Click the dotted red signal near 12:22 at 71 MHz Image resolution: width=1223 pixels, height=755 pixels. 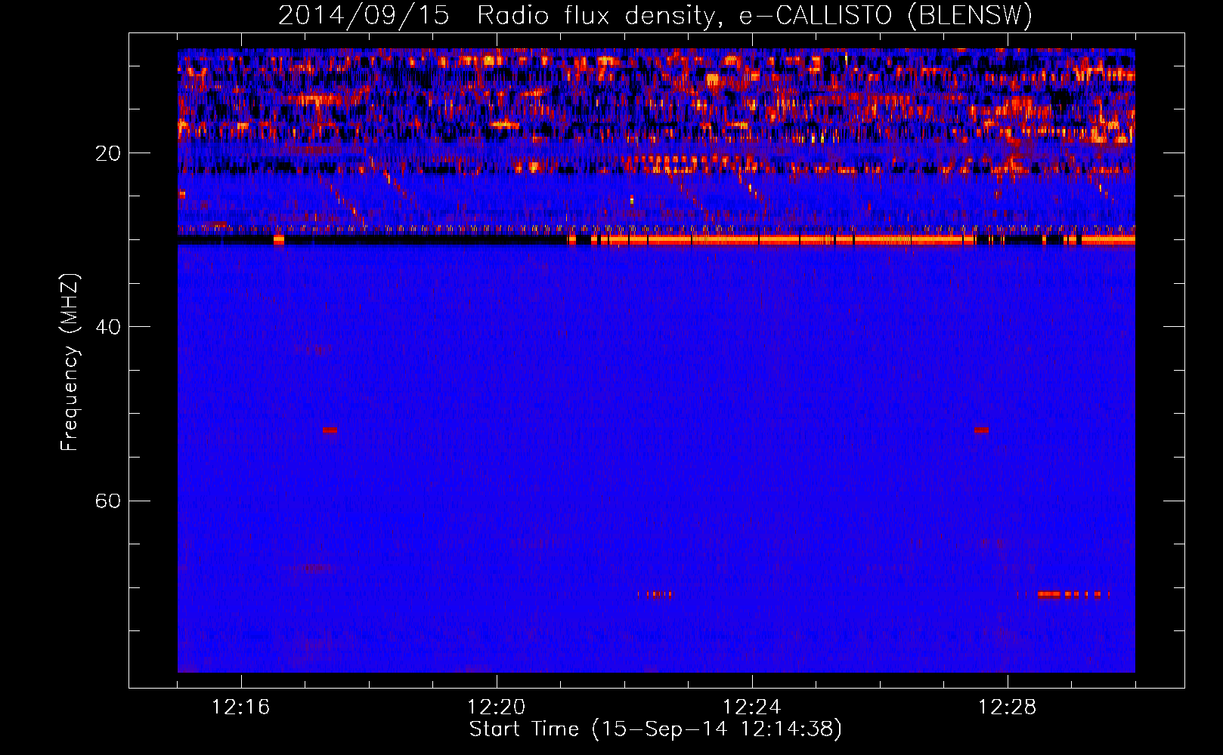point(654,594)
